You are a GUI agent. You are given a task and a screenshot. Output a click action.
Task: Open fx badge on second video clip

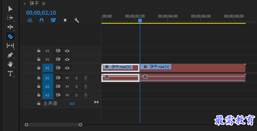click(145, 67)
